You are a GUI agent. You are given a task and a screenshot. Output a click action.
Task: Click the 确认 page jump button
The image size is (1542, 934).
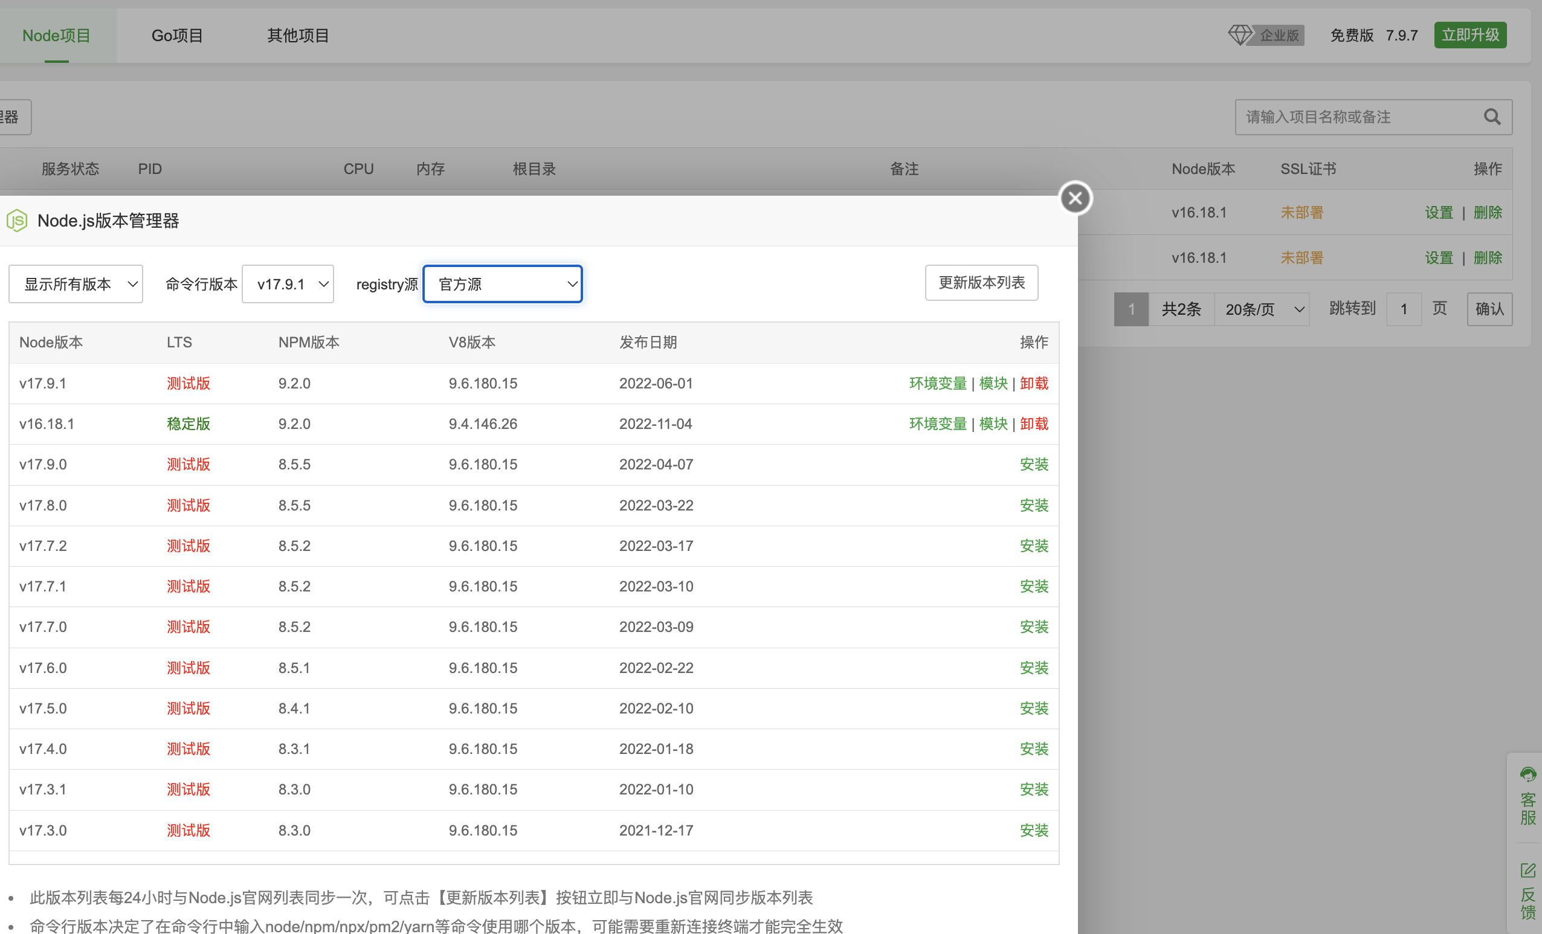[1489, 309]
